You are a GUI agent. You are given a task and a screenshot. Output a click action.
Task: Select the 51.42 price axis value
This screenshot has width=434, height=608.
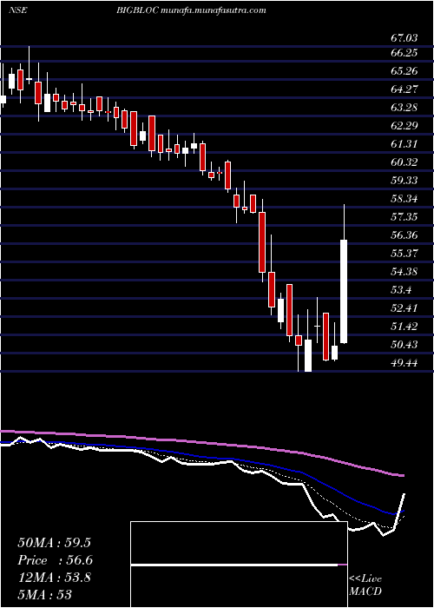(404, 326)
